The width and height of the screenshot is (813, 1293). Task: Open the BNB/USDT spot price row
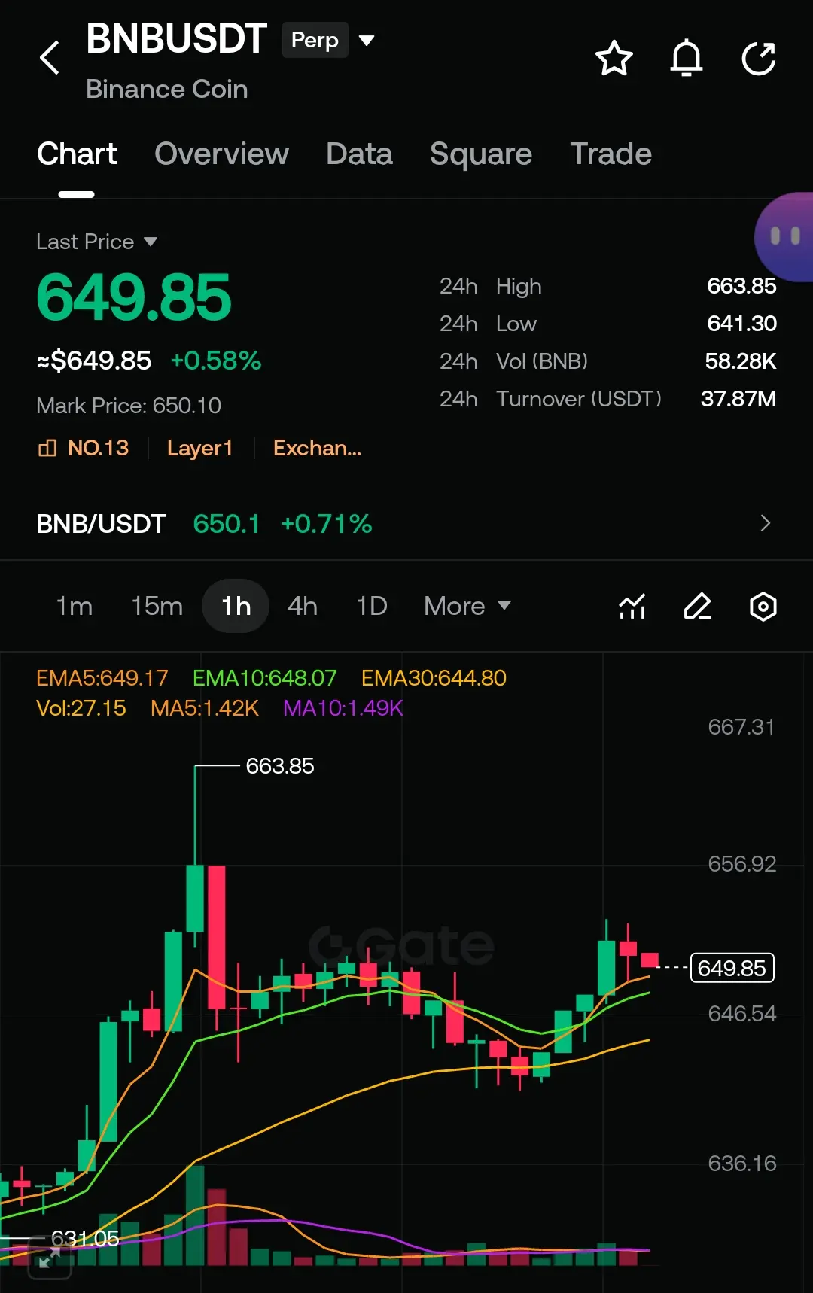[406, 523]
